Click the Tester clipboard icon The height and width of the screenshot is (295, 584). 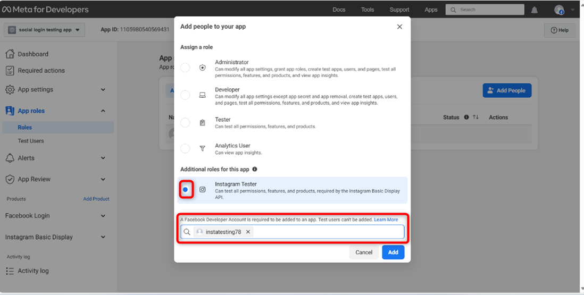202,123
